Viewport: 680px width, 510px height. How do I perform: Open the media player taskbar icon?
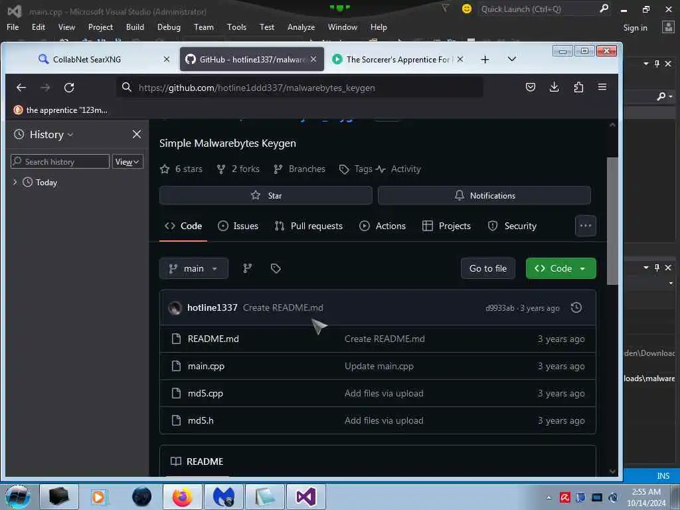[x=98, y=497]
